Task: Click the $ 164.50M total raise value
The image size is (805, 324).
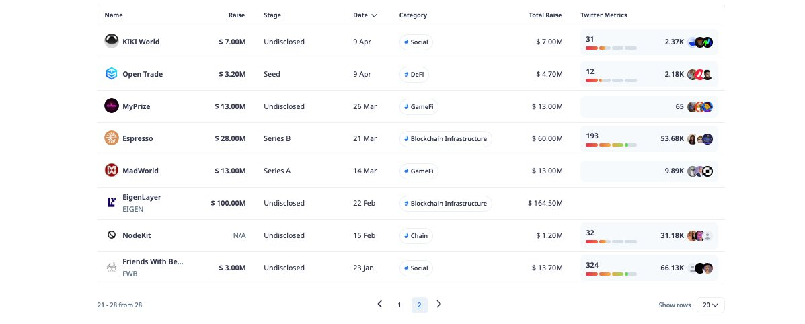Action: [x=545, y=203]
